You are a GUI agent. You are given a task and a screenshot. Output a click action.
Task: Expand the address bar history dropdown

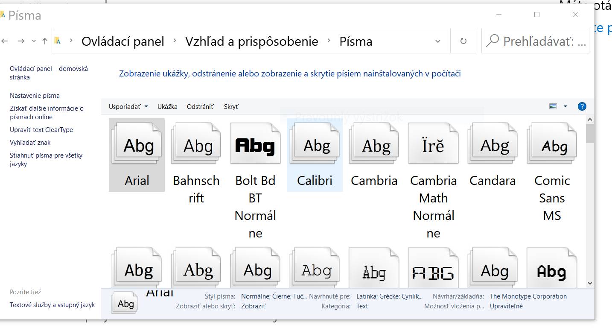(438, 41)
